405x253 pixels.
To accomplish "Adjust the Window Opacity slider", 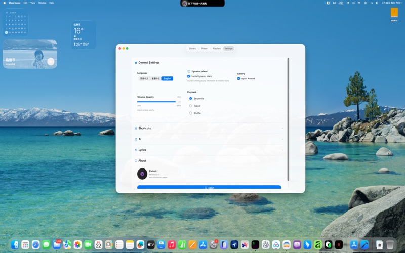I will tap(178, 102).
